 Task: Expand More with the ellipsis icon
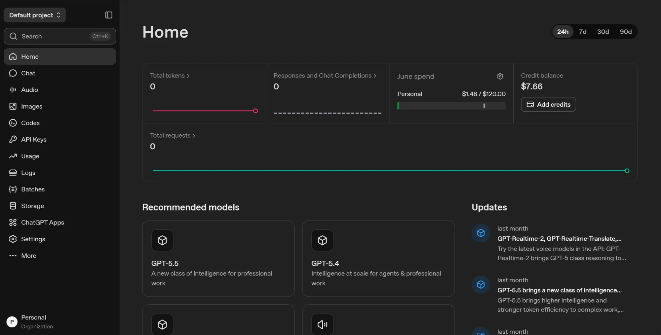tap(13, 255)
